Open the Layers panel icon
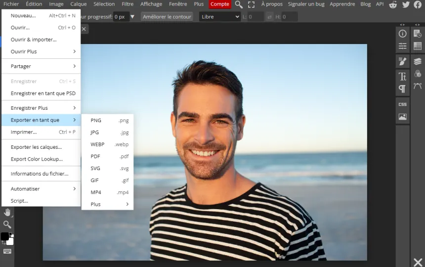 418,61
